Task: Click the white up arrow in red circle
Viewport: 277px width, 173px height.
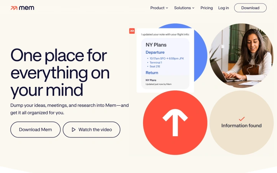Action: click(x=175, y=122)
